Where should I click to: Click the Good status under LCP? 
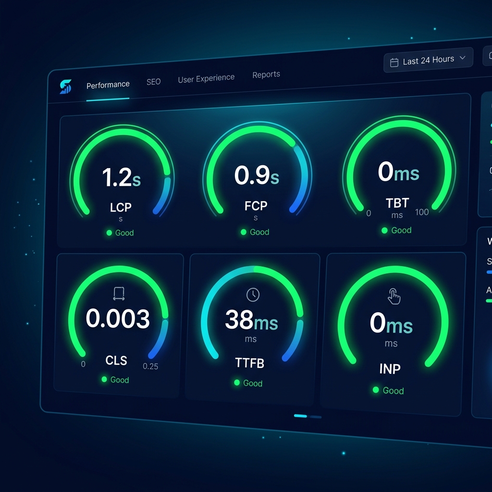click(x=120, y=233)
